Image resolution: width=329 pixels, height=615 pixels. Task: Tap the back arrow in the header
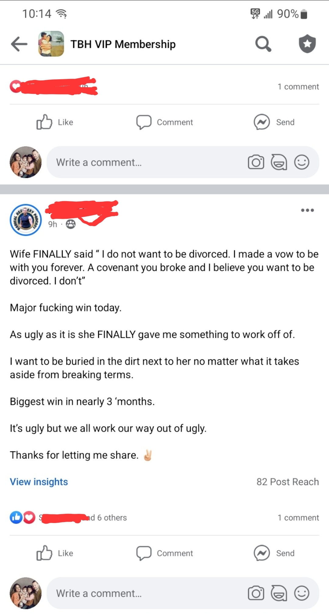tap(19, 44)
